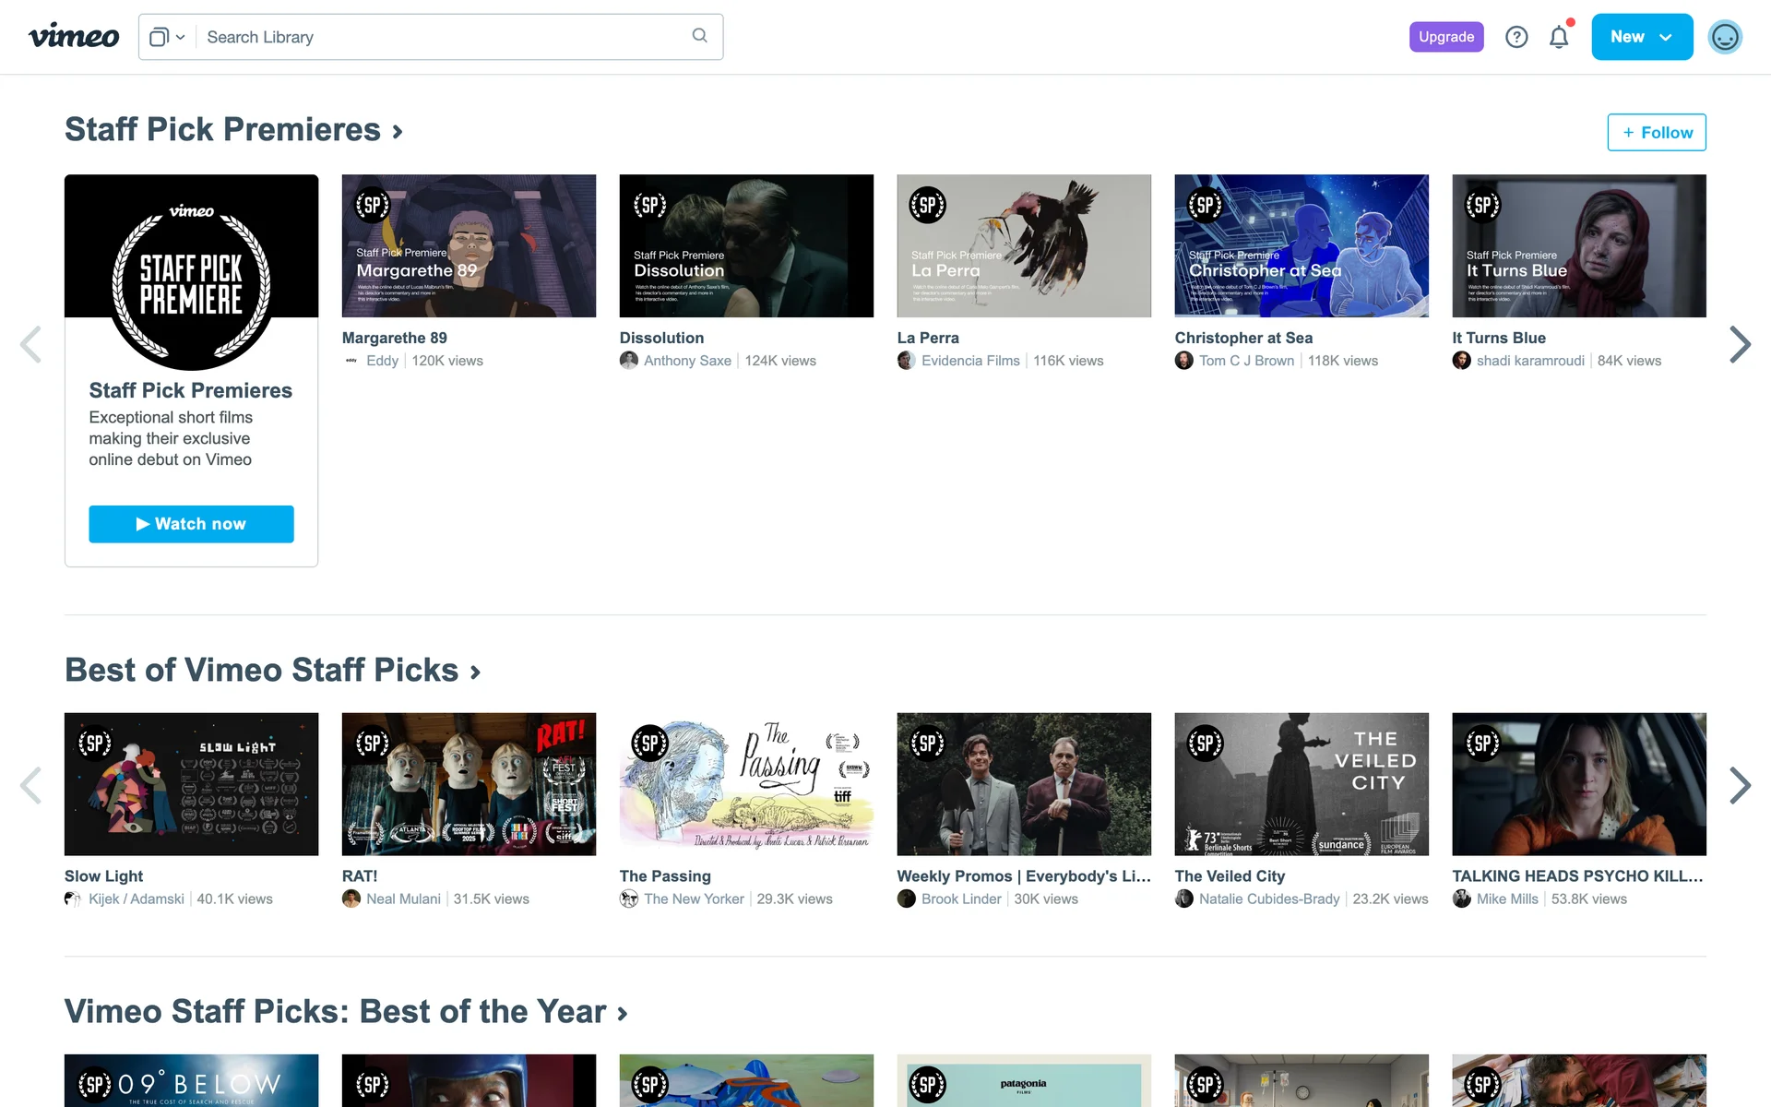
Task: Open the help question mark icon
Action: pos(1516,37)
